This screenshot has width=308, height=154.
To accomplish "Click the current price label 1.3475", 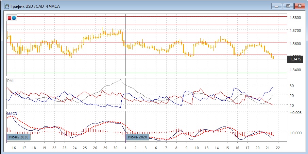I will [295, 59].
